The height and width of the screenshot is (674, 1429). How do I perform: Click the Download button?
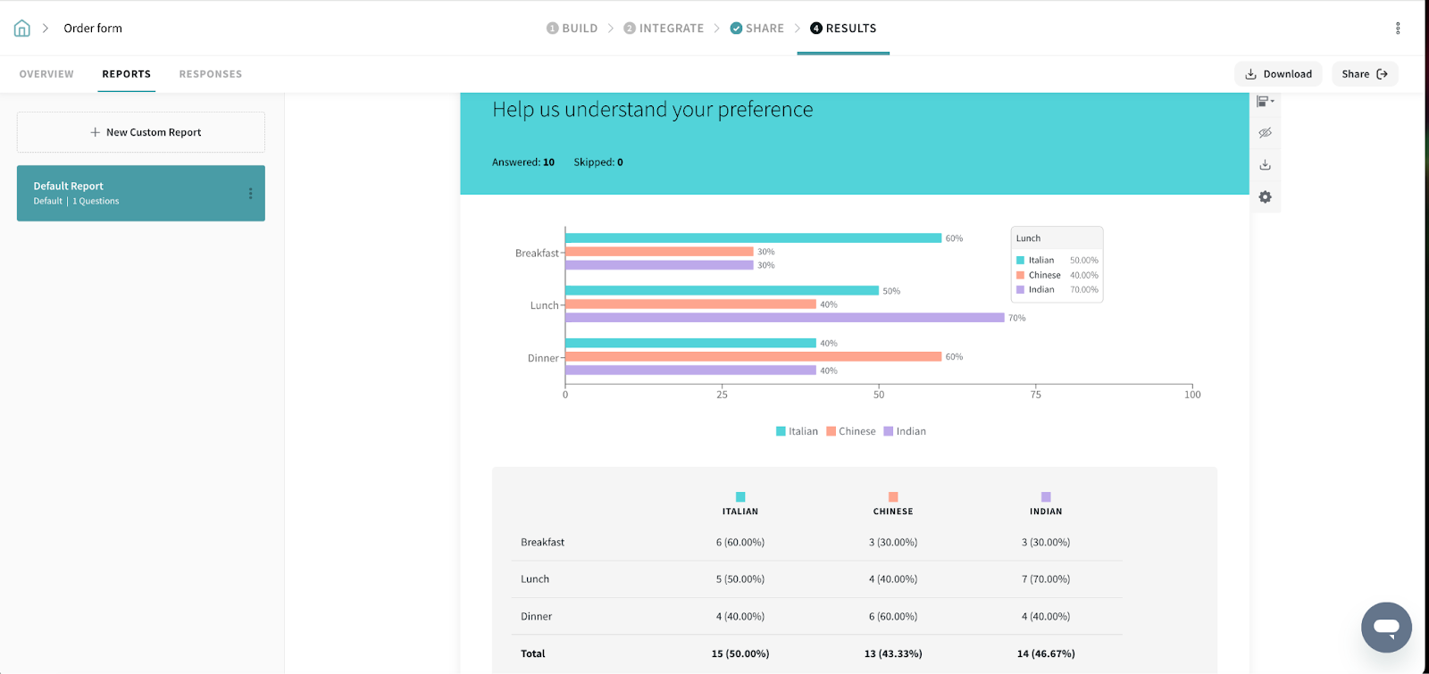click(x=1278, y=74)
